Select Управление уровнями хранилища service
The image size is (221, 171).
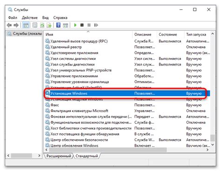[x=127, y=82]
